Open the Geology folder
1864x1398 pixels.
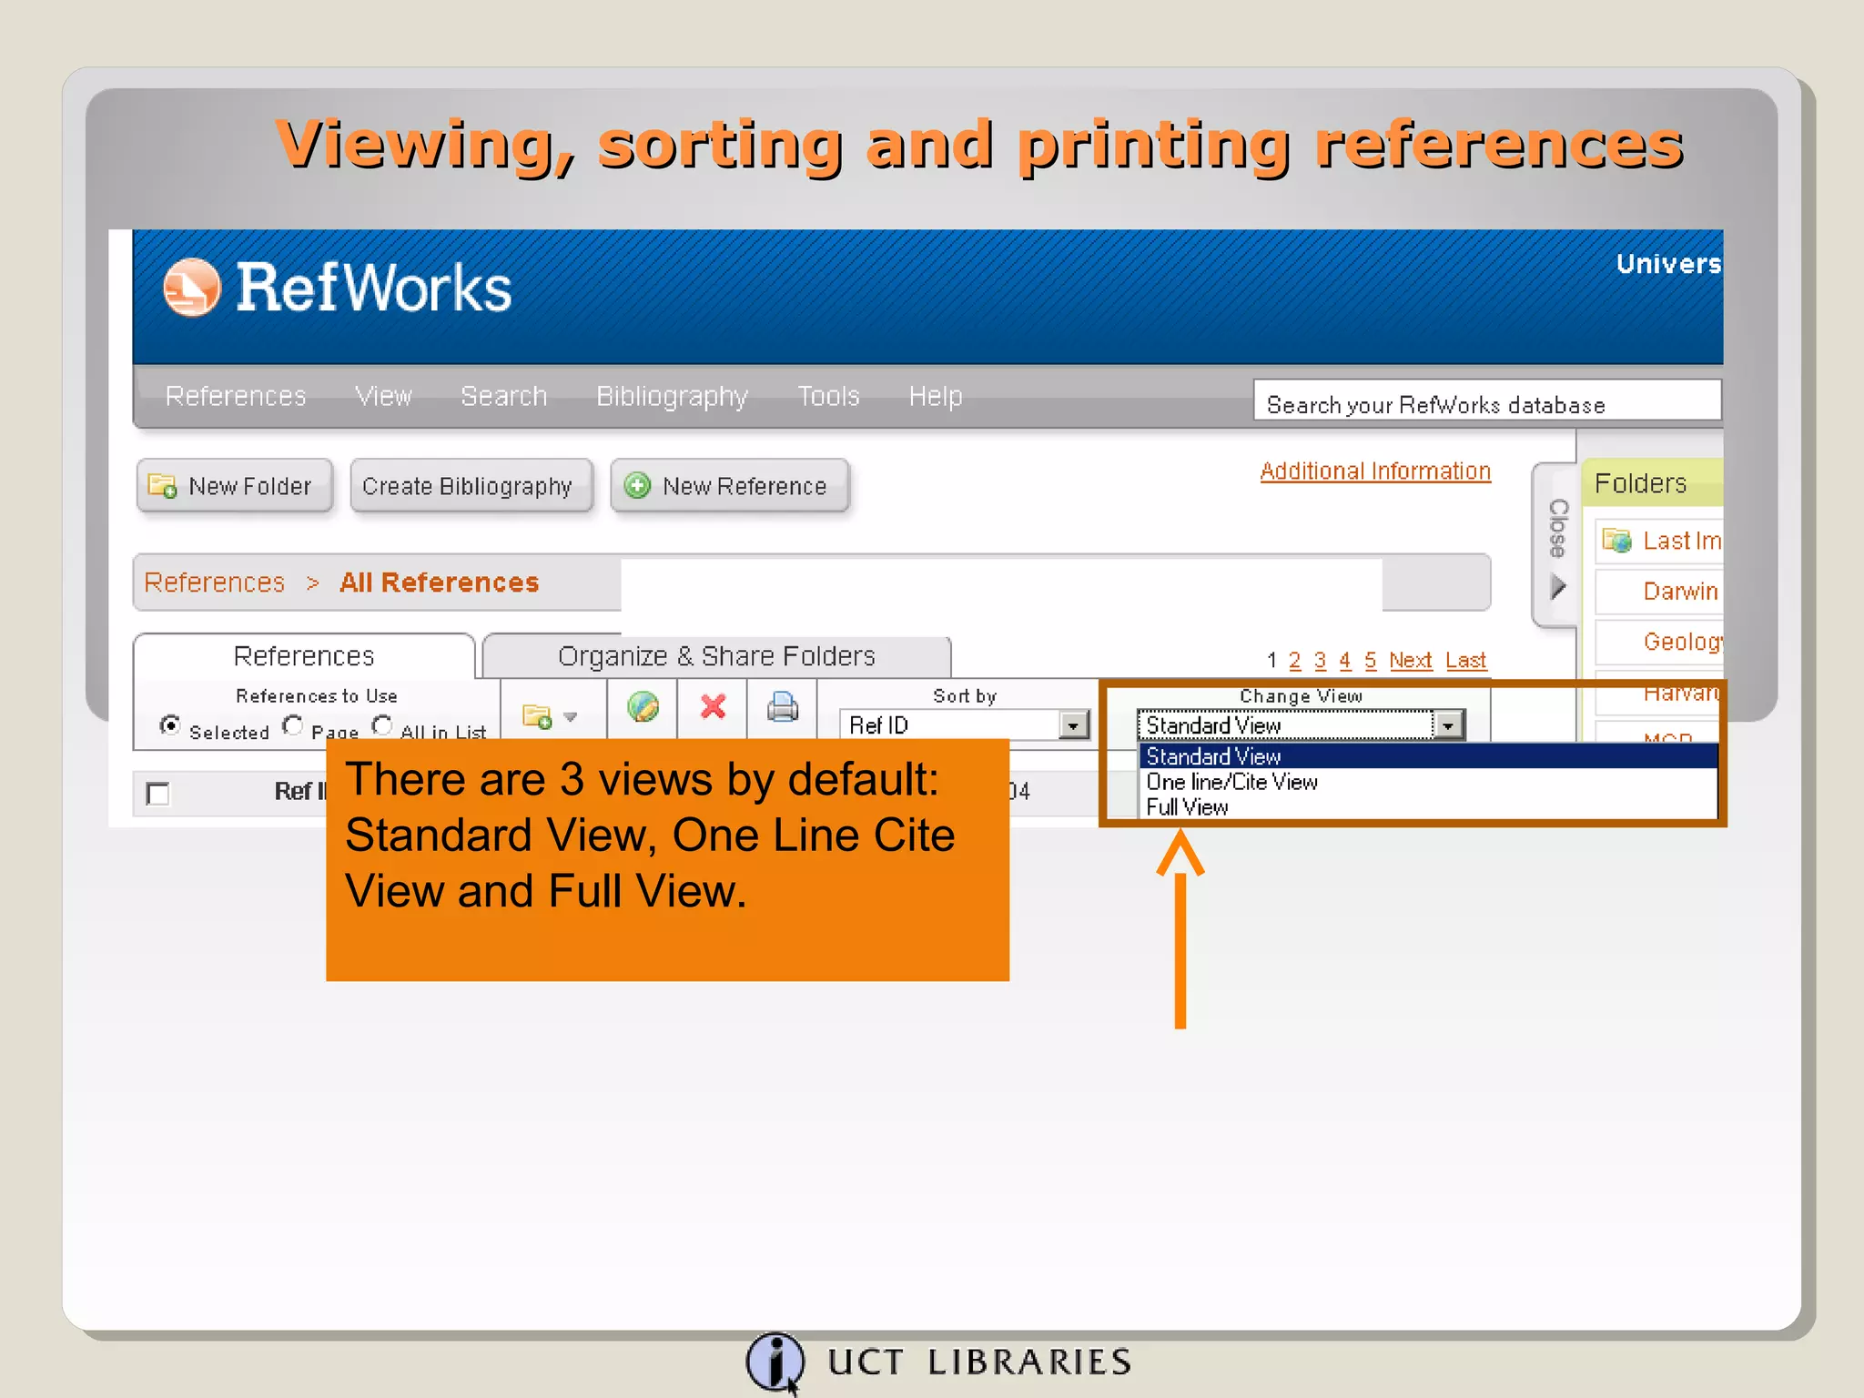point(1683,642)
